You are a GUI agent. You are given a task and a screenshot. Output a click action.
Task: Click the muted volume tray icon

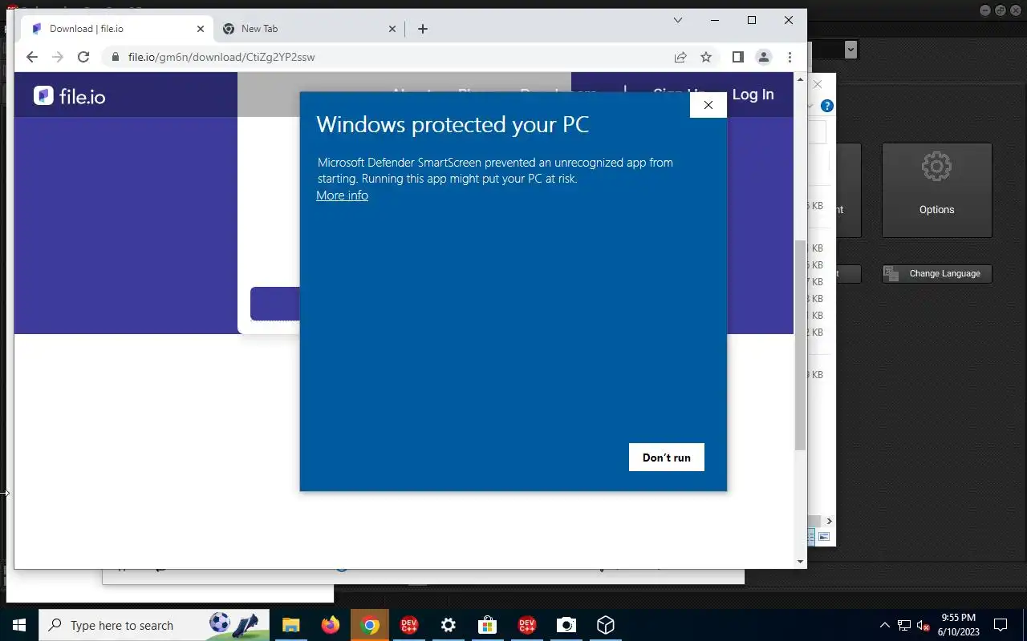coord(923,625)
